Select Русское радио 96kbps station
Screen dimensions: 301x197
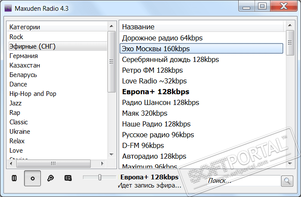coord(202,135)
